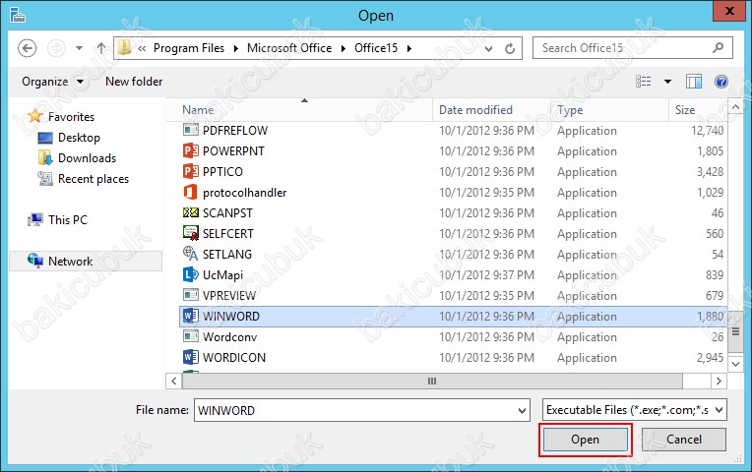This screenshot has width=752, height=472.
Task: Open the Help button
Action: (721, 82)
